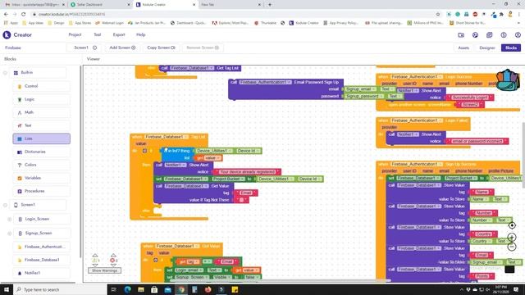
Task: Click the rightmost circular icon in the top bar
Action: [x=518, y=34]
